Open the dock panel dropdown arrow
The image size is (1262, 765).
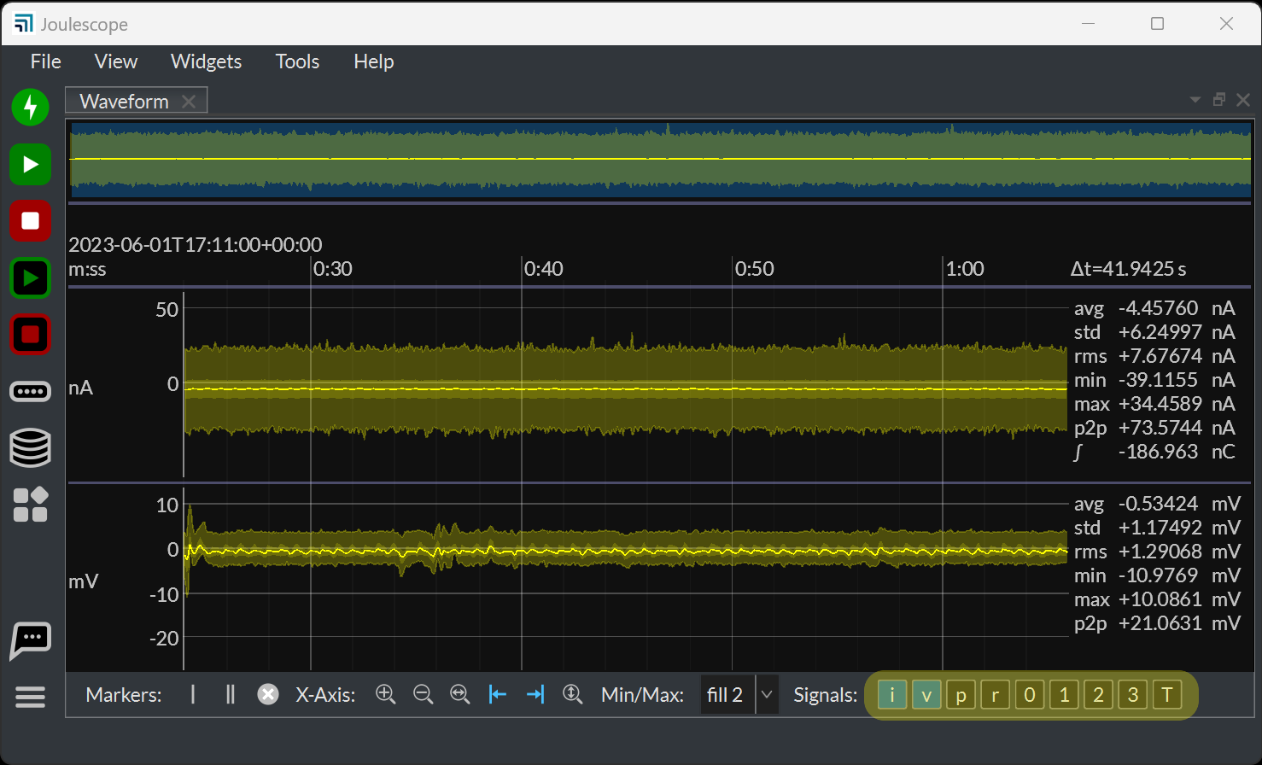(1195, 100)
